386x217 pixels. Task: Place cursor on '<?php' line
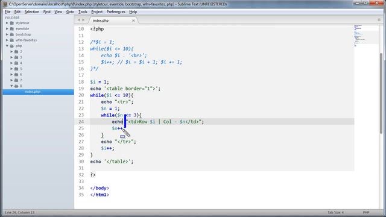tap(97, 29)
